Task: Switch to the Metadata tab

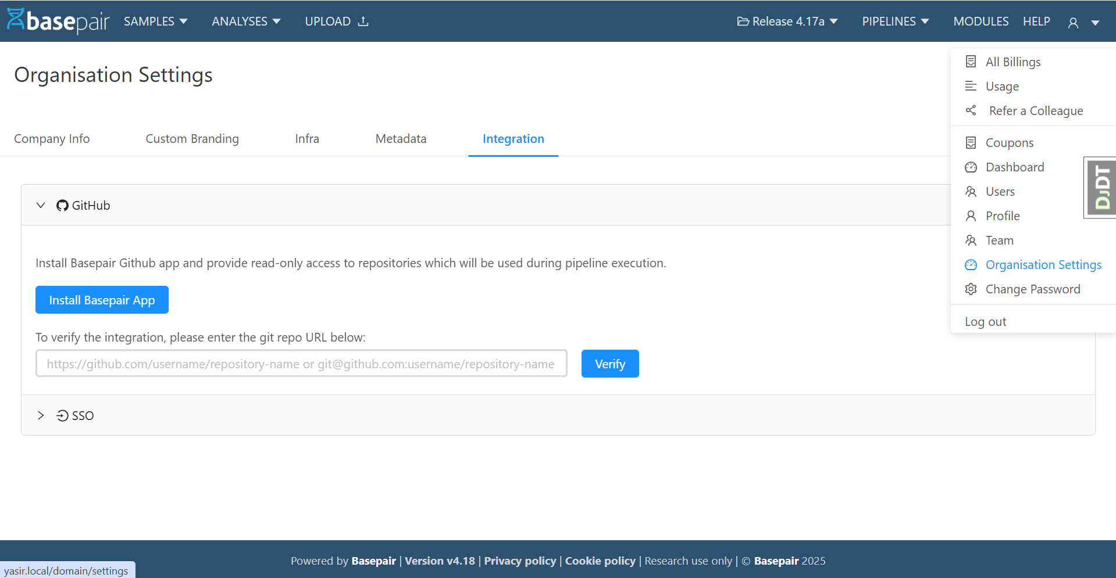Action: pyautogui.click(x=401, y=139)
